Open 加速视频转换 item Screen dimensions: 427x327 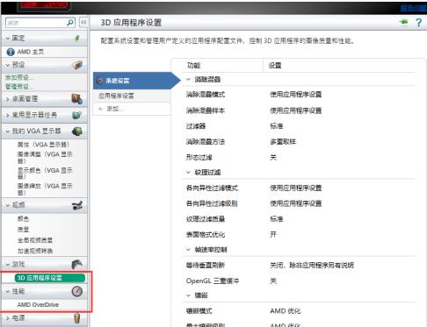(x=35, y=251)
